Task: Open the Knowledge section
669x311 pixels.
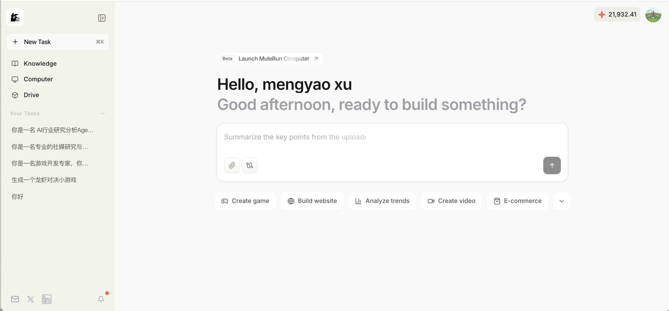Action: [40, 63]
